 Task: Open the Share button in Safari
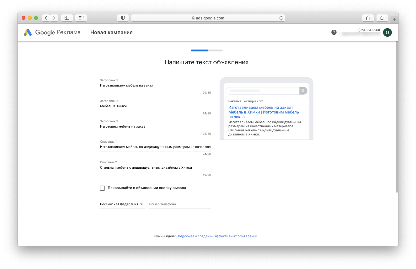click(368, 18)
